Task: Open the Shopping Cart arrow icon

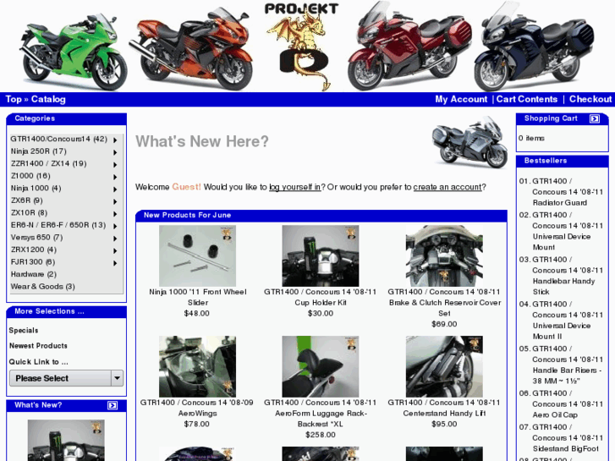Action: (595, 118)
